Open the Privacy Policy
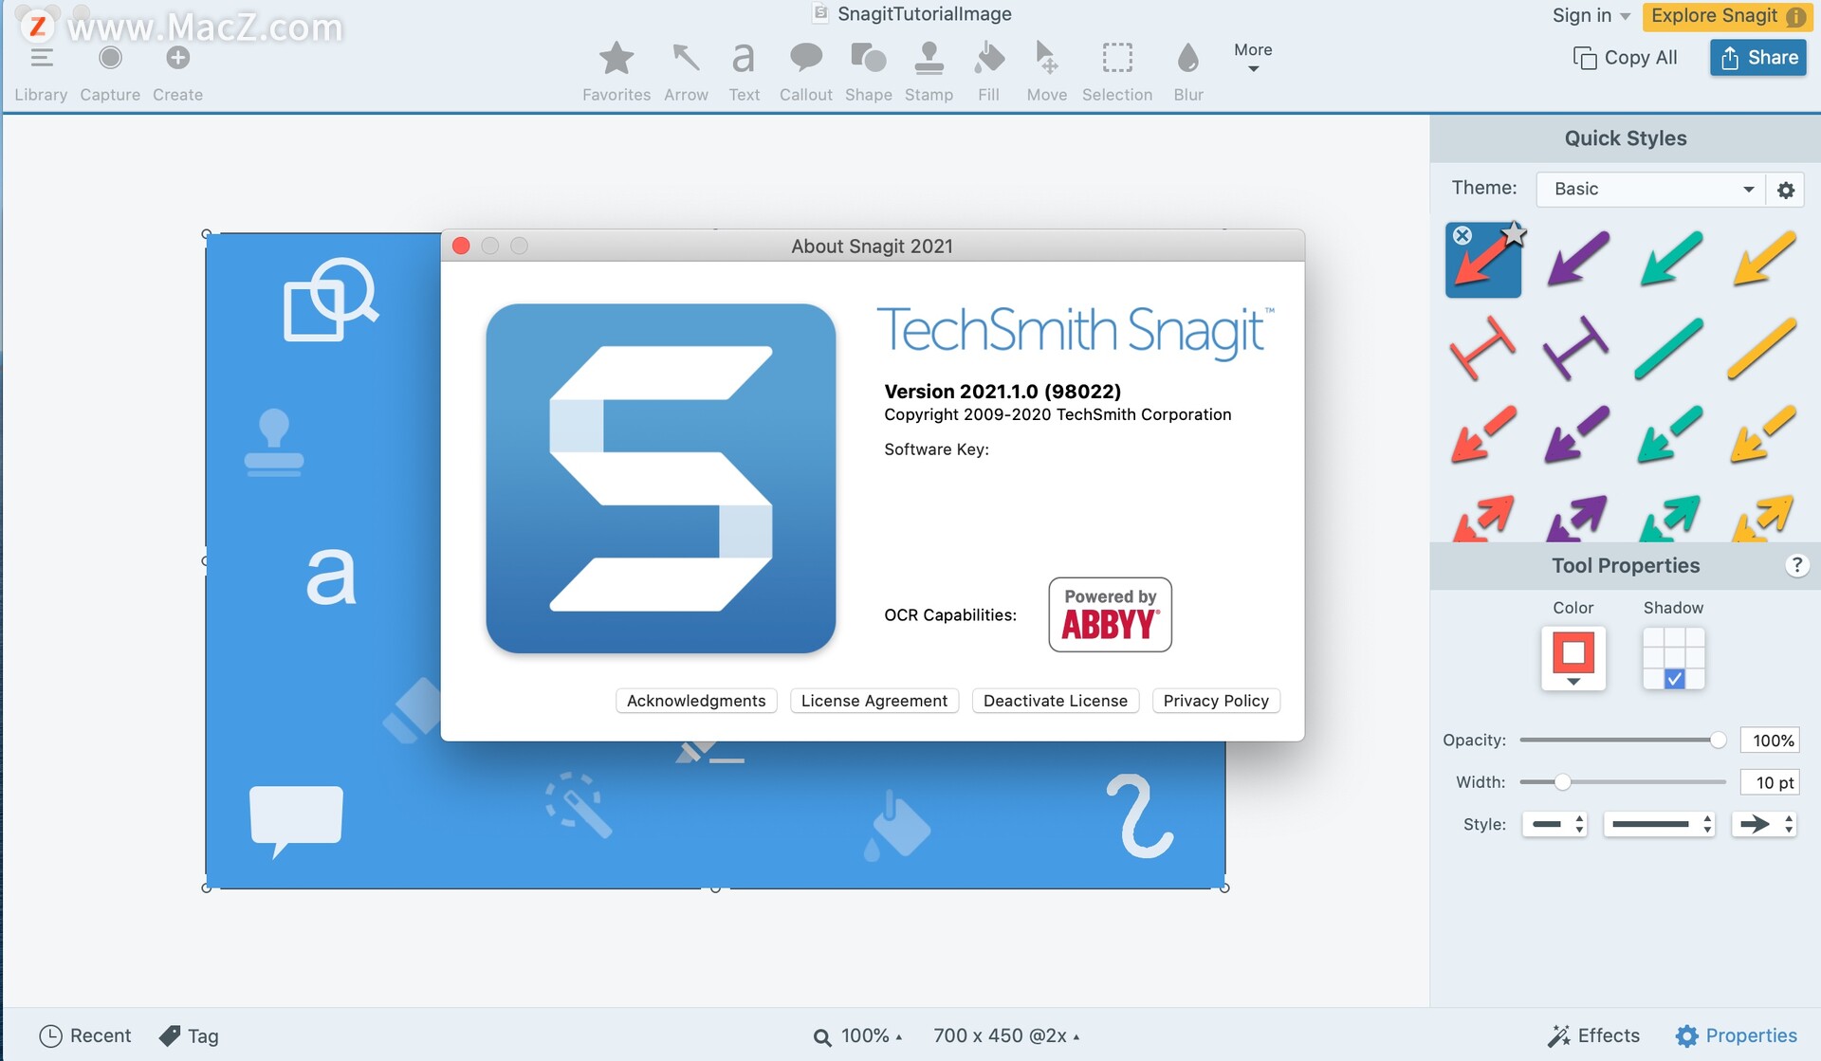 (x=1216, y=701)
